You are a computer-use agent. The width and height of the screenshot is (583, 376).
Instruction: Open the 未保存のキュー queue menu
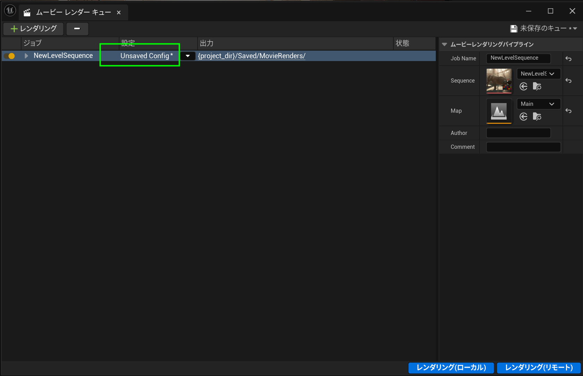(543, 28)
